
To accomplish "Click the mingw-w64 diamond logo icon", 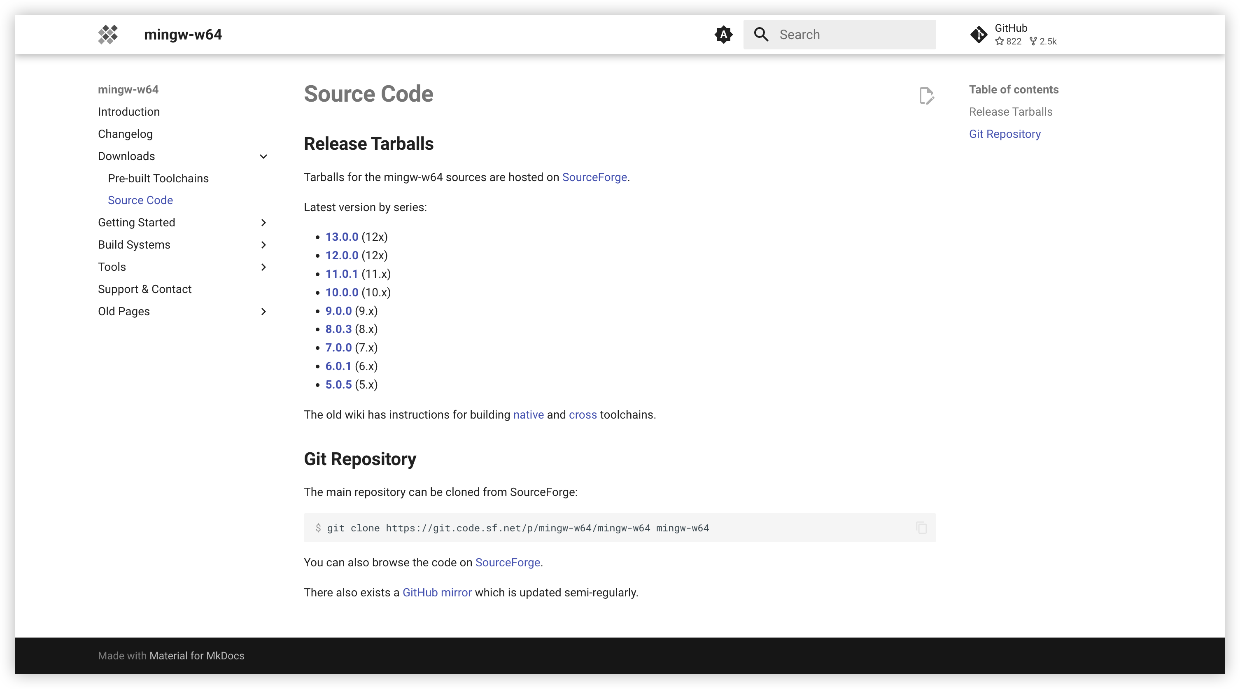I will click(x=108, y=35).
